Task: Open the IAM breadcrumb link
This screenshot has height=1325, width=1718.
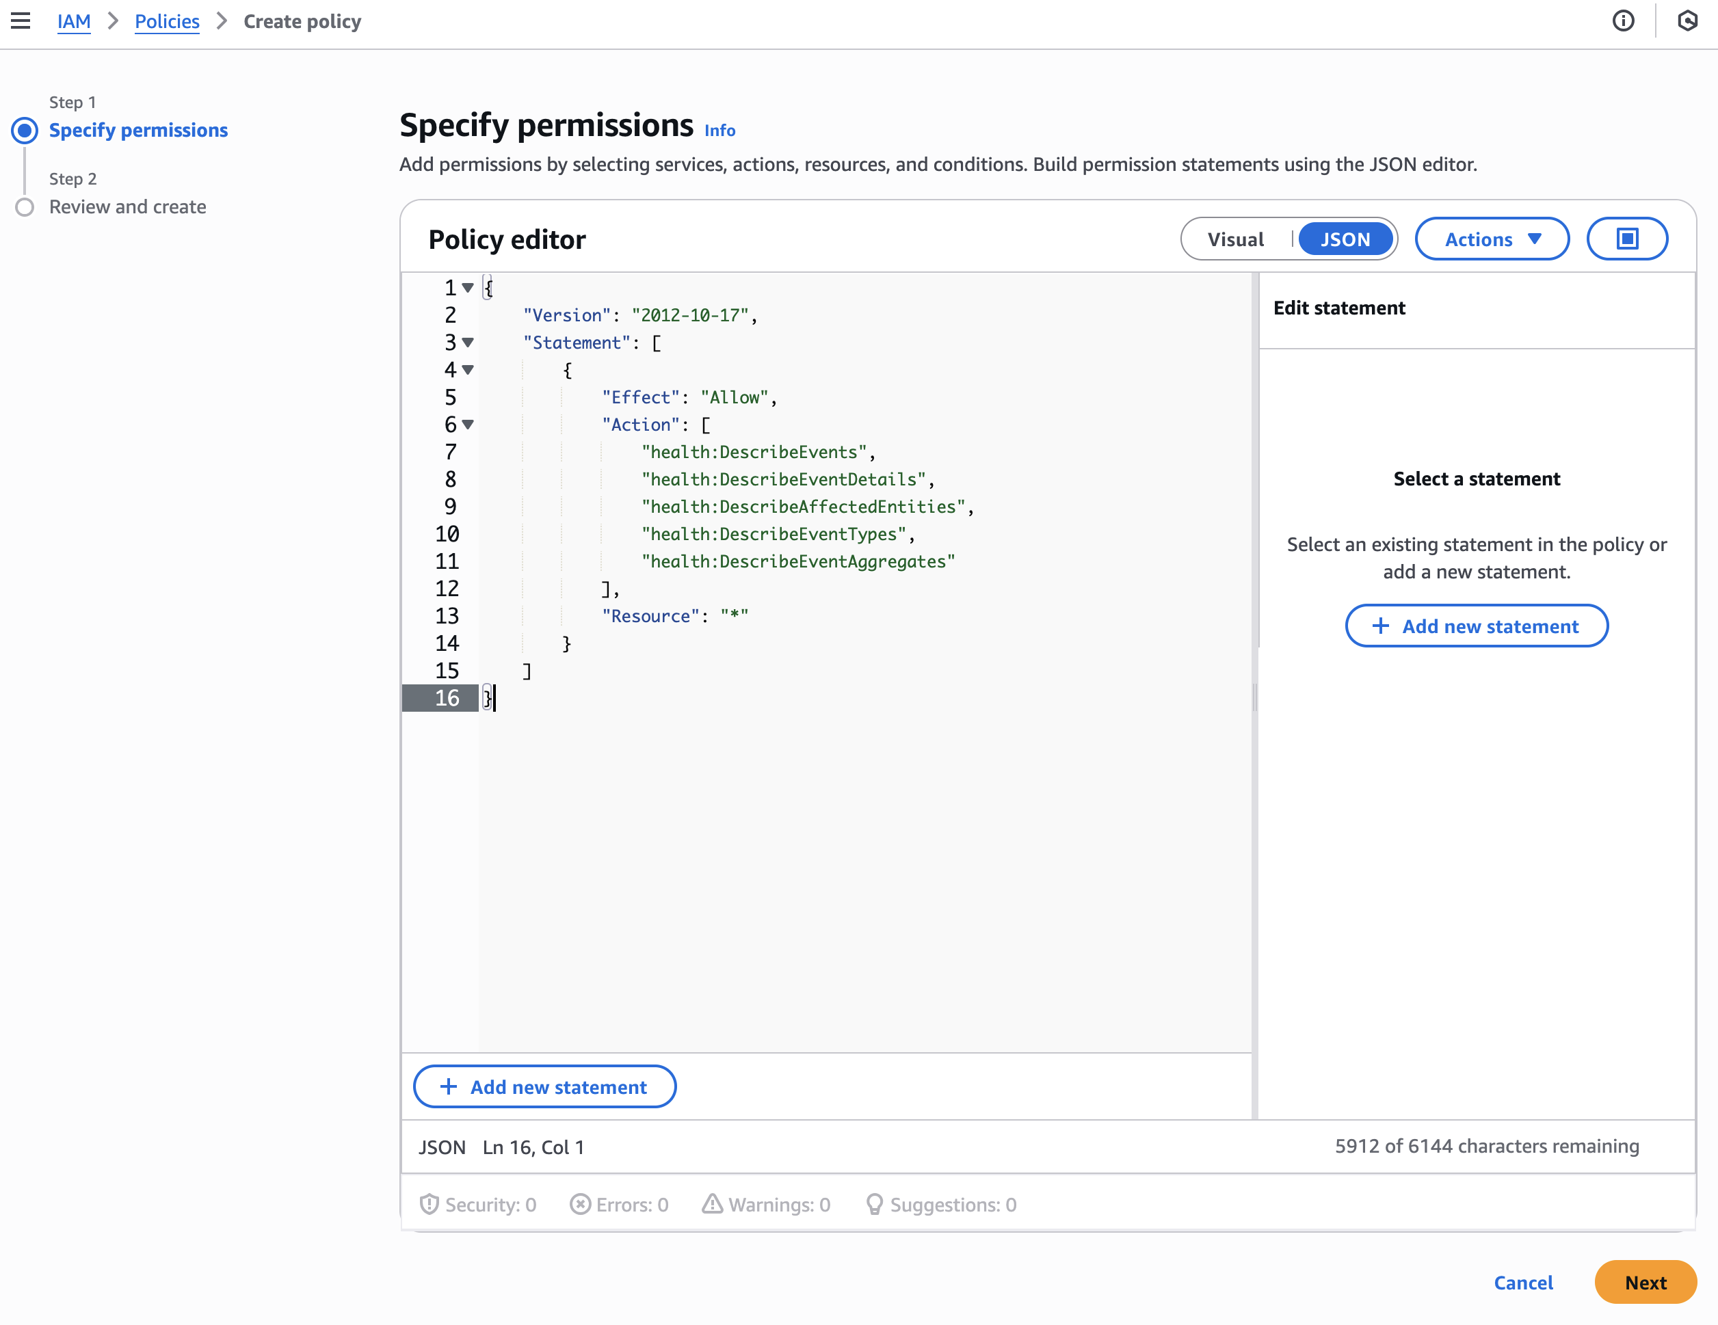Action: [x=74, y=21]
